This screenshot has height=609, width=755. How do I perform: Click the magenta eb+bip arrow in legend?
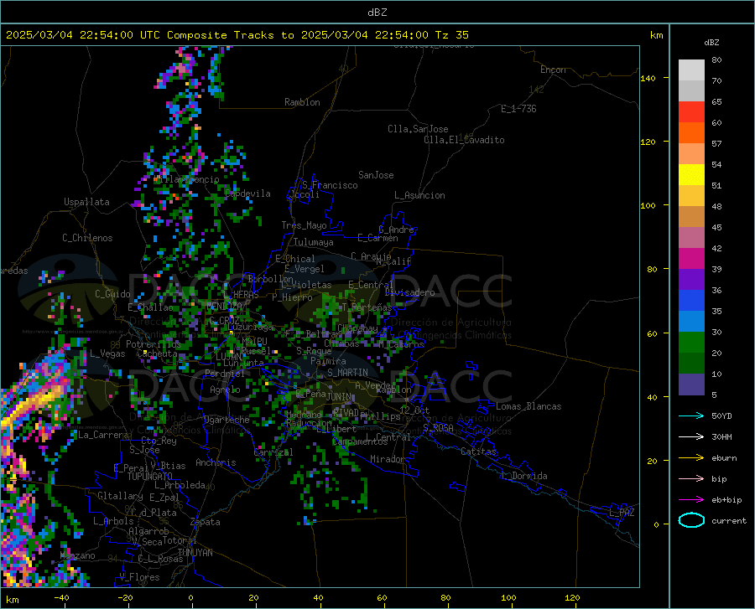[x=691, y=500]
